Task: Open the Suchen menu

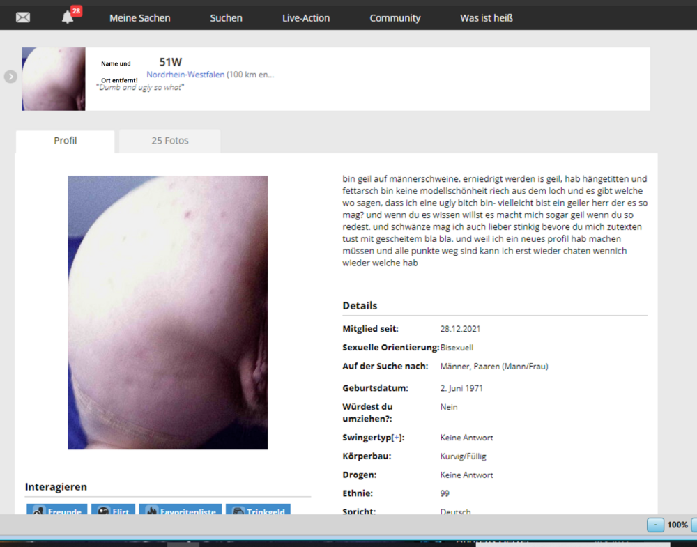Action: [x=226, y=18]
